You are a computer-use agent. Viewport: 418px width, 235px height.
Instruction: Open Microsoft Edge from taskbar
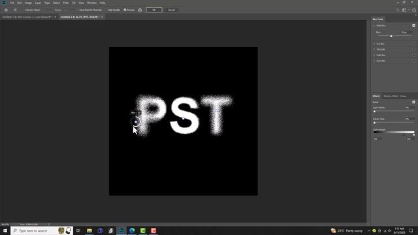[132, 230]
